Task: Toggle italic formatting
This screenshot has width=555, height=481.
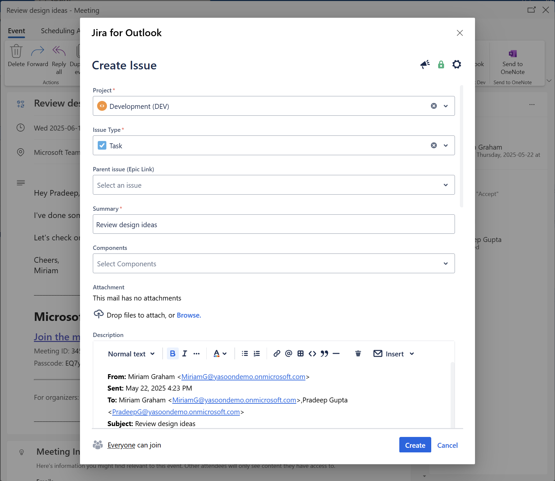Action: pyautogui.click(x=185, y=353)
